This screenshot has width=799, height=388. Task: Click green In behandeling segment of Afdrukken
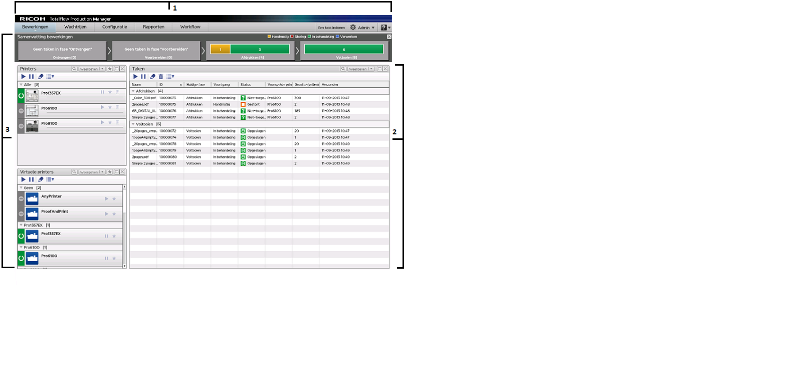pyautogui.click(x=260, y=49)
